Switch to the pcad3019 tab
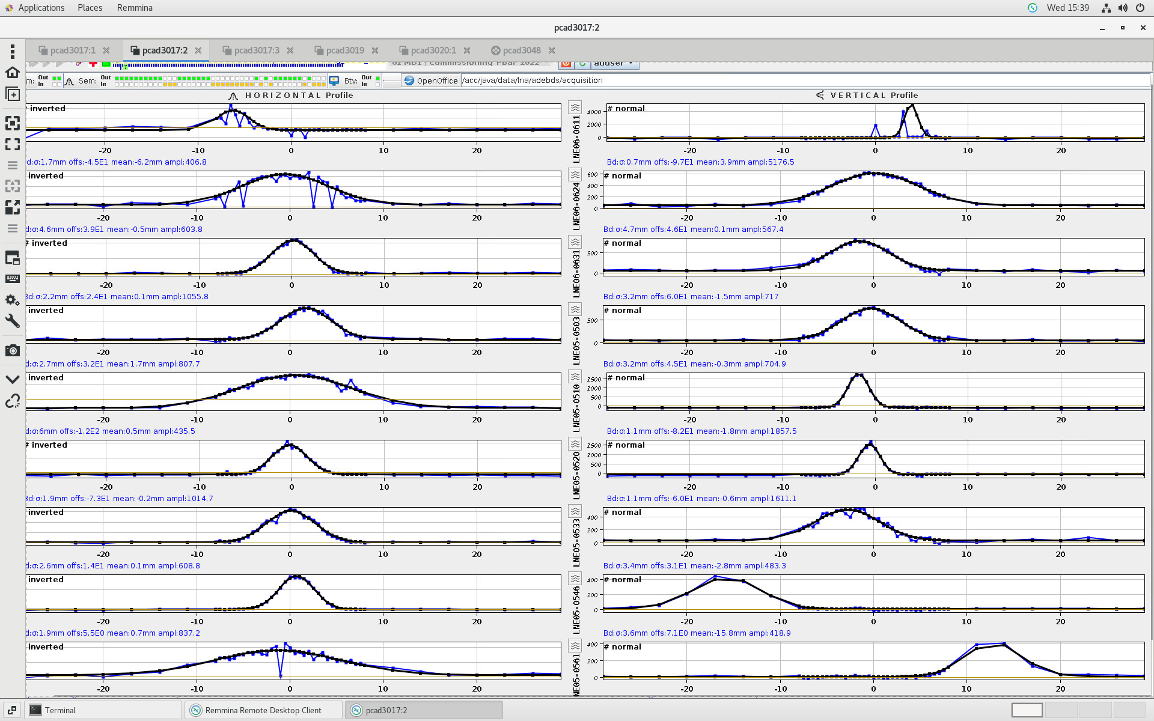Viewport: 1154px width, 721px height. tap(345, 50)
